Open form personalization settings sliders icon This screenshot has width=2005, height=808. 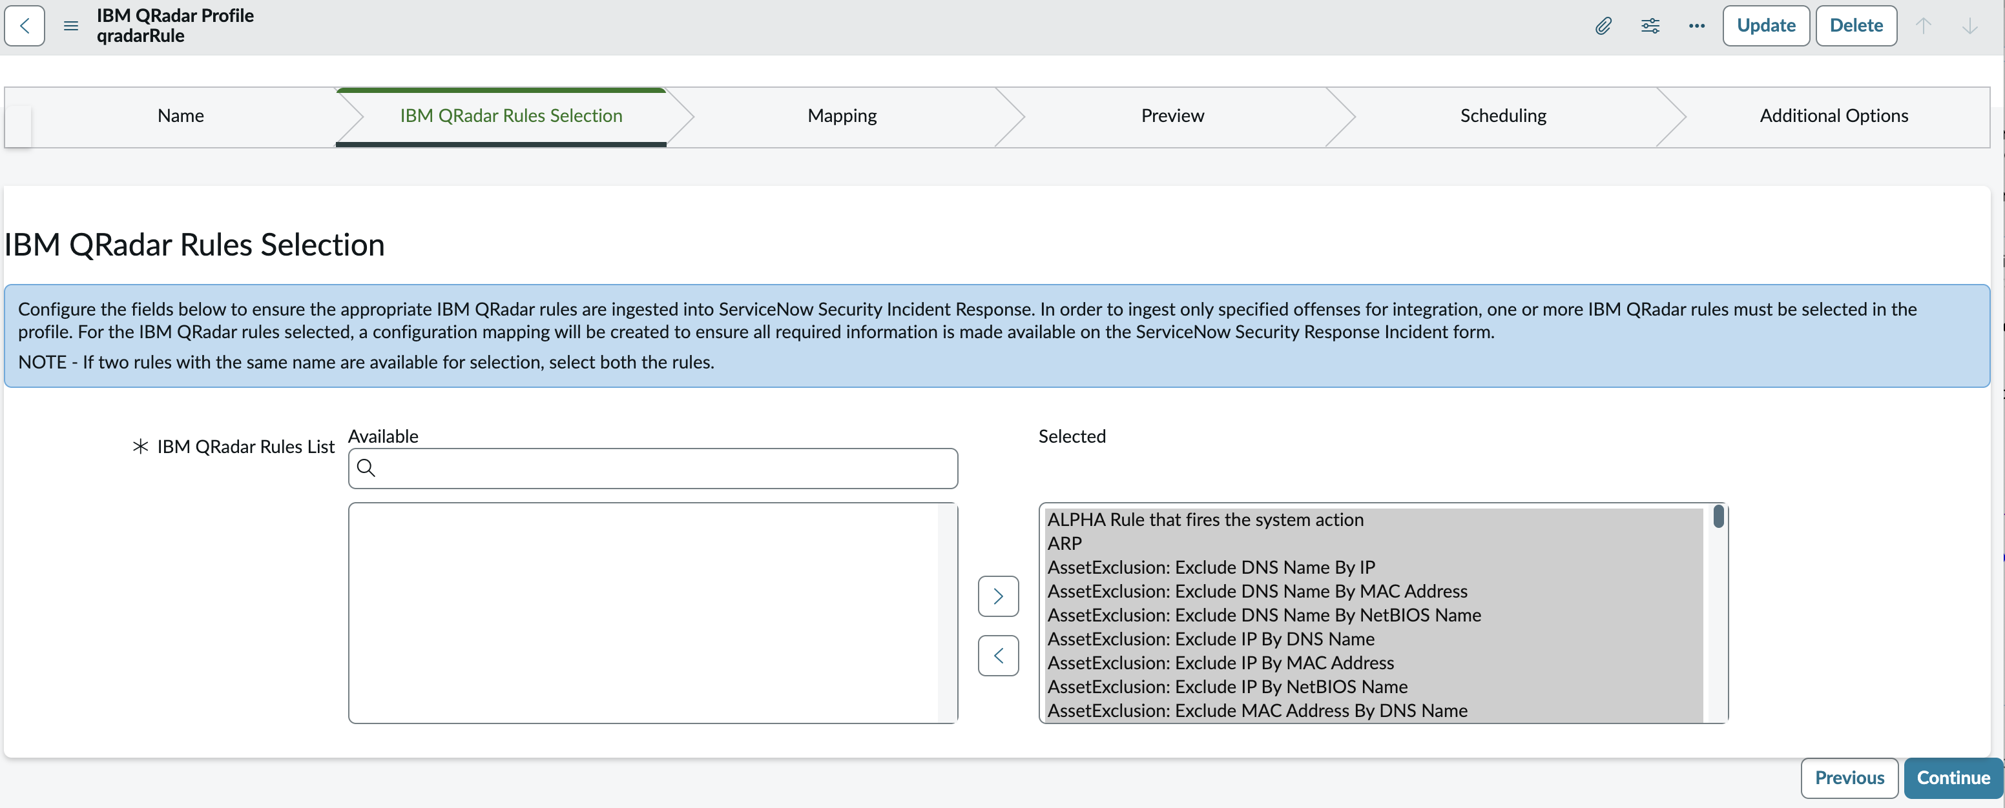click(1650, 26)
